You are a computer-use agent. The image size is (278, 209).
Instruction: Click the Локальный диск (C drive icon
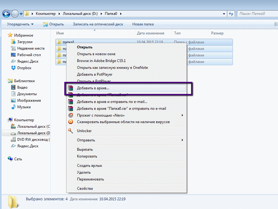tap(13, 126)
